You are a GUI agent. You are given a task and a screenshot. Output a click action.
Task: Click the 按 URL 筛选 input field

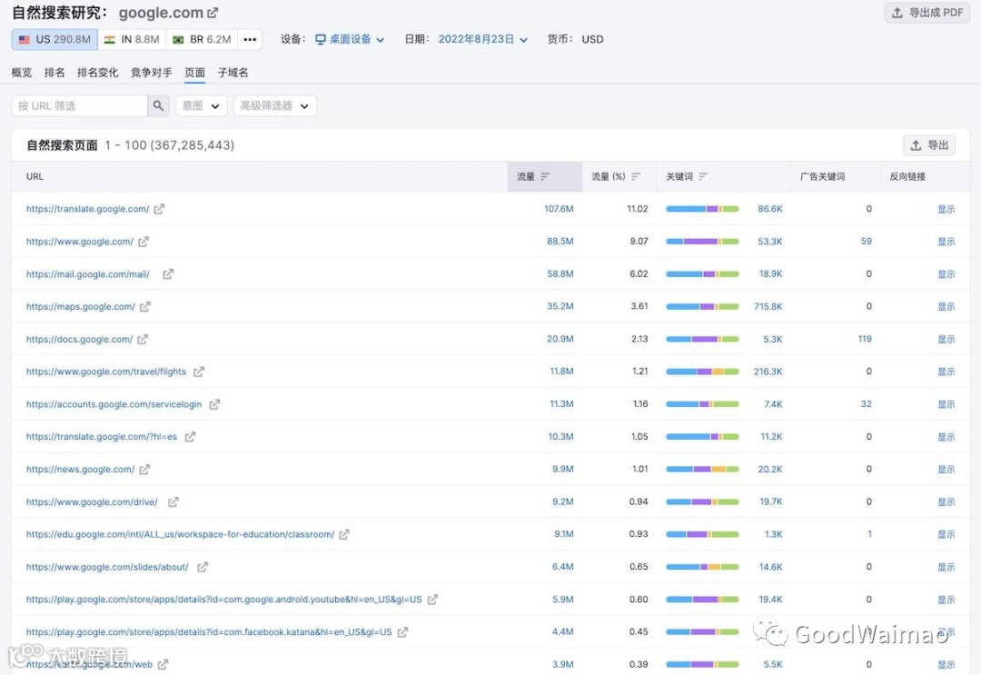point(80,105)
